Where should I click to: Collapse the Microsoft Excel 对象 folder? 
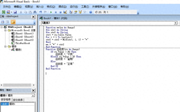click(5, 30)
